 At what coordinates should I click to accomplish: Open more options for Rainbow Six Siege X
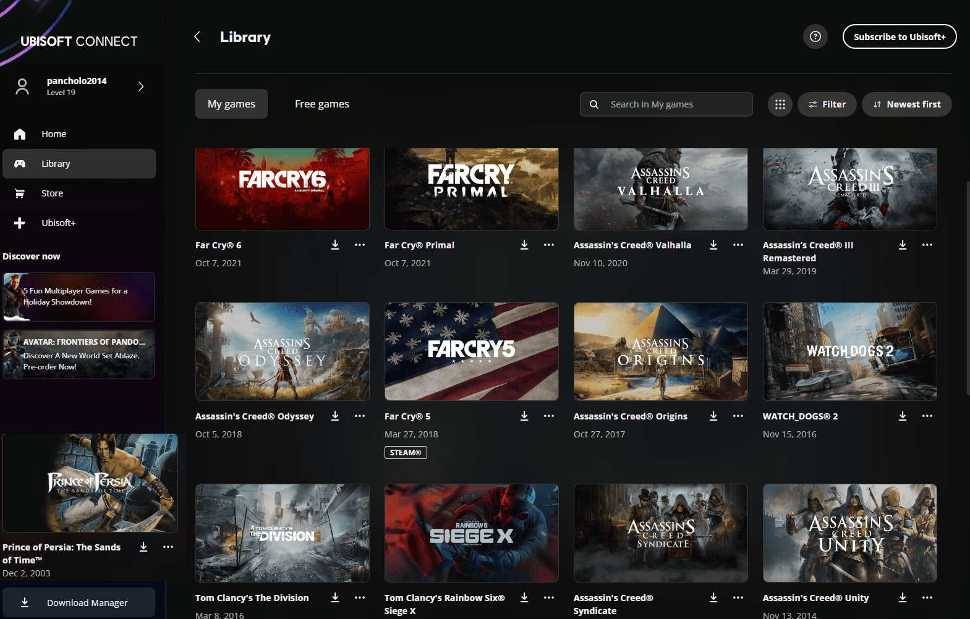coord(549,597)
